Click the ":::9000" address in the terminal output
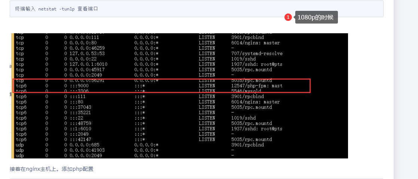The width and height of the screenshot is (418, 179). tap(79, 86)
